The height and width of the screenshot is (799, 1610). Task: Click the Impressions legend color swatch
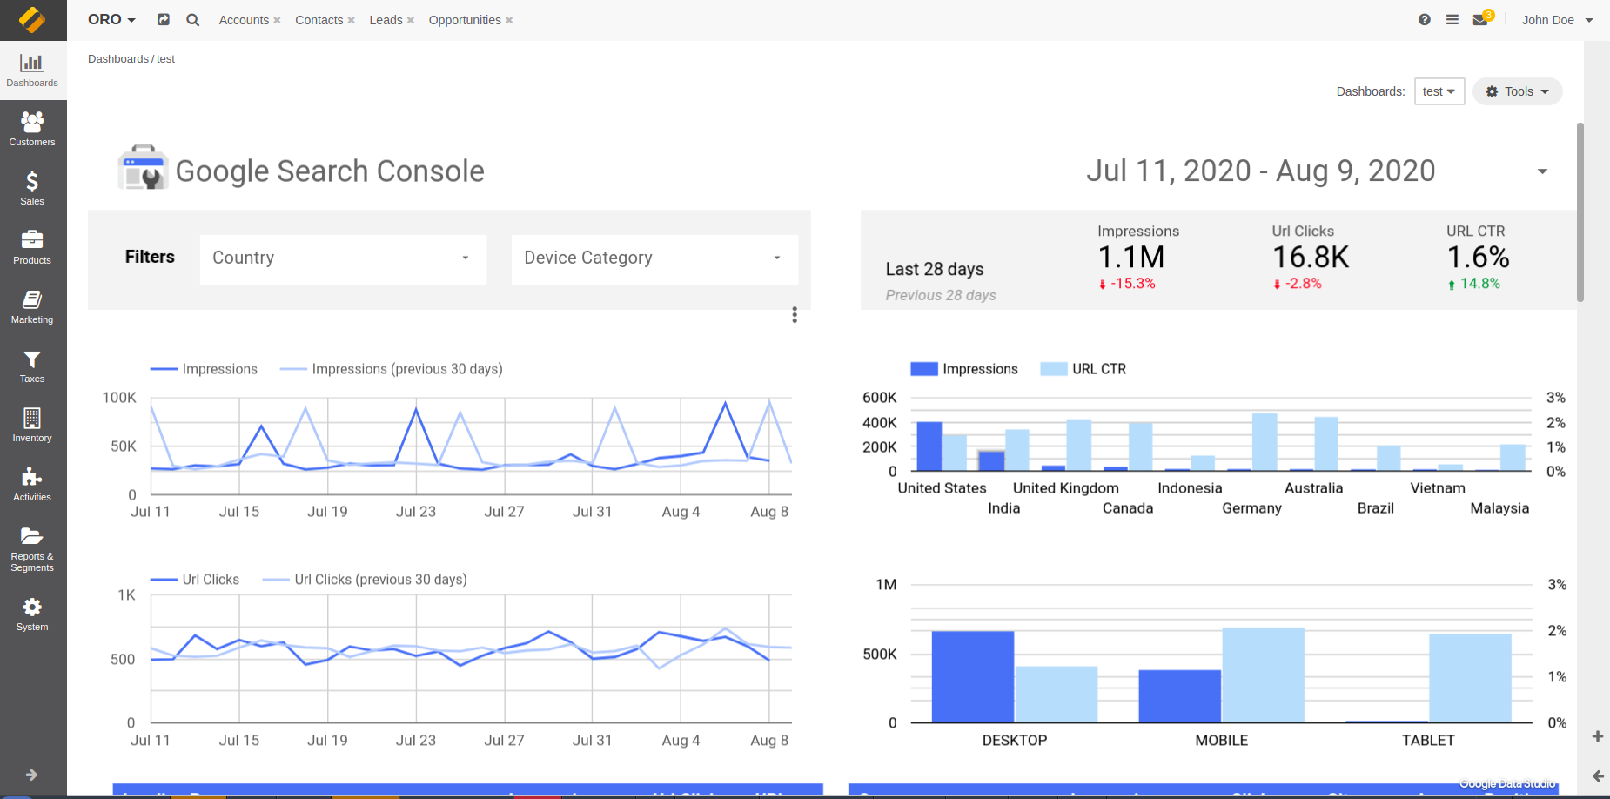pos(923,369)
